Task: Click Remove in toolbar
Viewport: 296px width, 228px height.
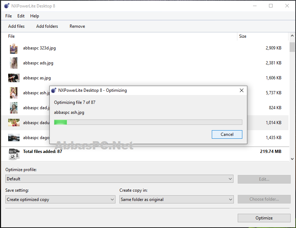Action: (x=77, y=26)
